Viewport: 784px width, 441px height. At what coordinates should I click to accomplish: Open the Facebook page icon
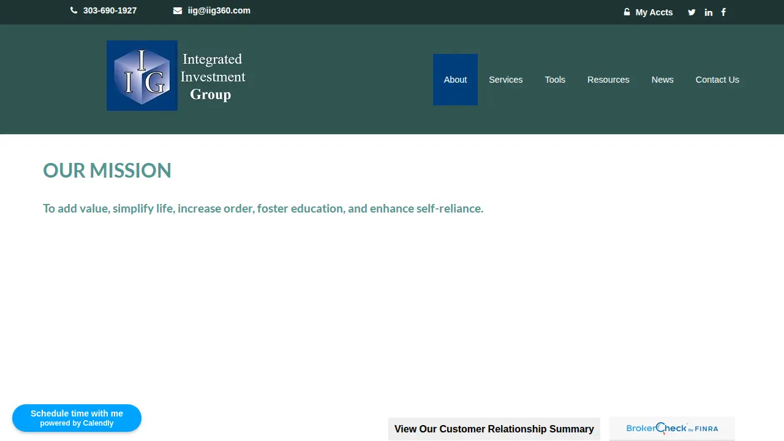[723, 12]
